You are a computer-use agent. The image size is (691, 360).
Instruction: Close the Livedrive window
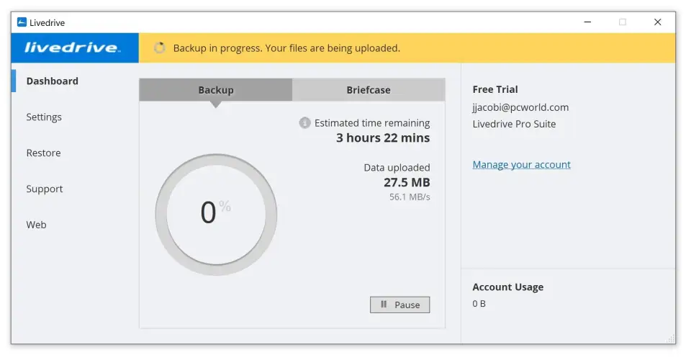tap(657, 22)
